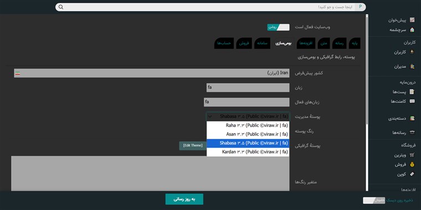
Task: Open ویترین showcase link in sidebar
Action: coord(400,155)
